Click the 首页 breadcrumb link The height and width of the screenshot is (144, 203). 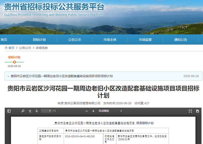pyautogui.click(x=11, y=48)
